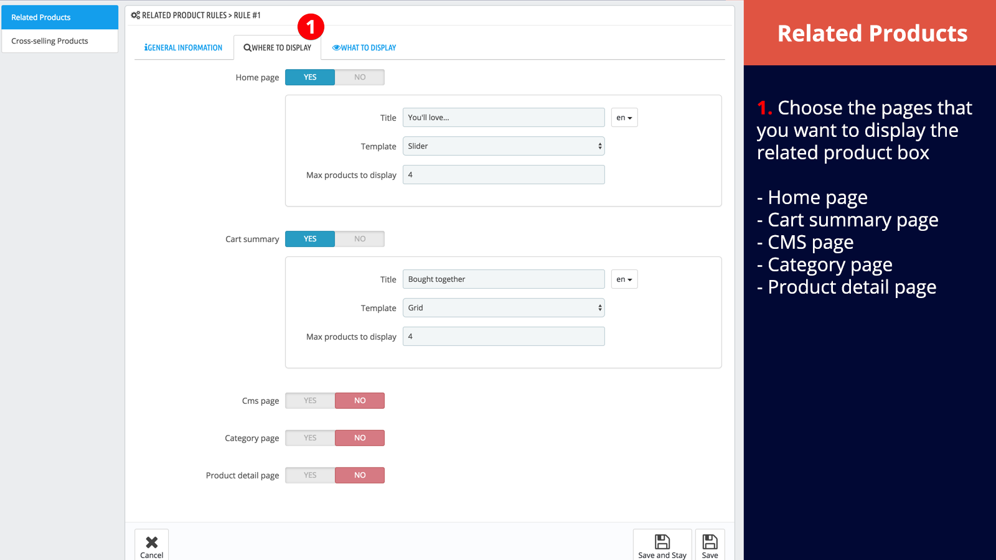
Task: Click the gears icon beside Related Product Rules
Action: [135, 15]
